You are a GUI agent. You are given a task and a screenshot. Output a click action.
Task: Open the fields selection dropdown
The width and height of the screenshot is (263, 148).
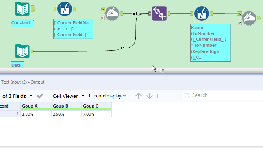[x=31, y=96]
